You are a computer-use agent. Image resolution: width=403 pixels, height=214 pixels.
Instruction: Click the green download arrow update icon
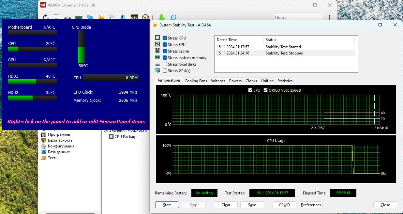[161, 17]
